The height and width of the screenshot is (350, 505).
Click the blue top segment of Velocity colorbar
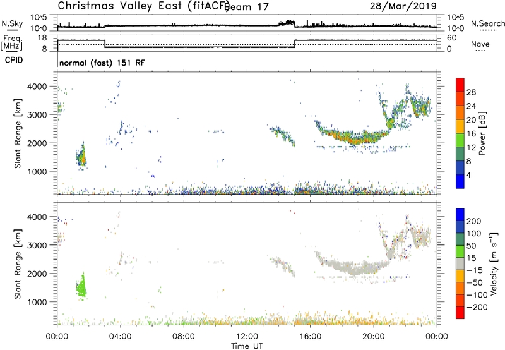pos(460,215)
